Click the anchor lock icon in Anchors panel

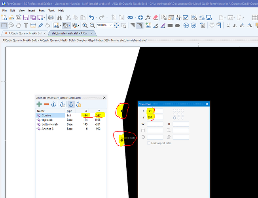click(x=78, y=104)
